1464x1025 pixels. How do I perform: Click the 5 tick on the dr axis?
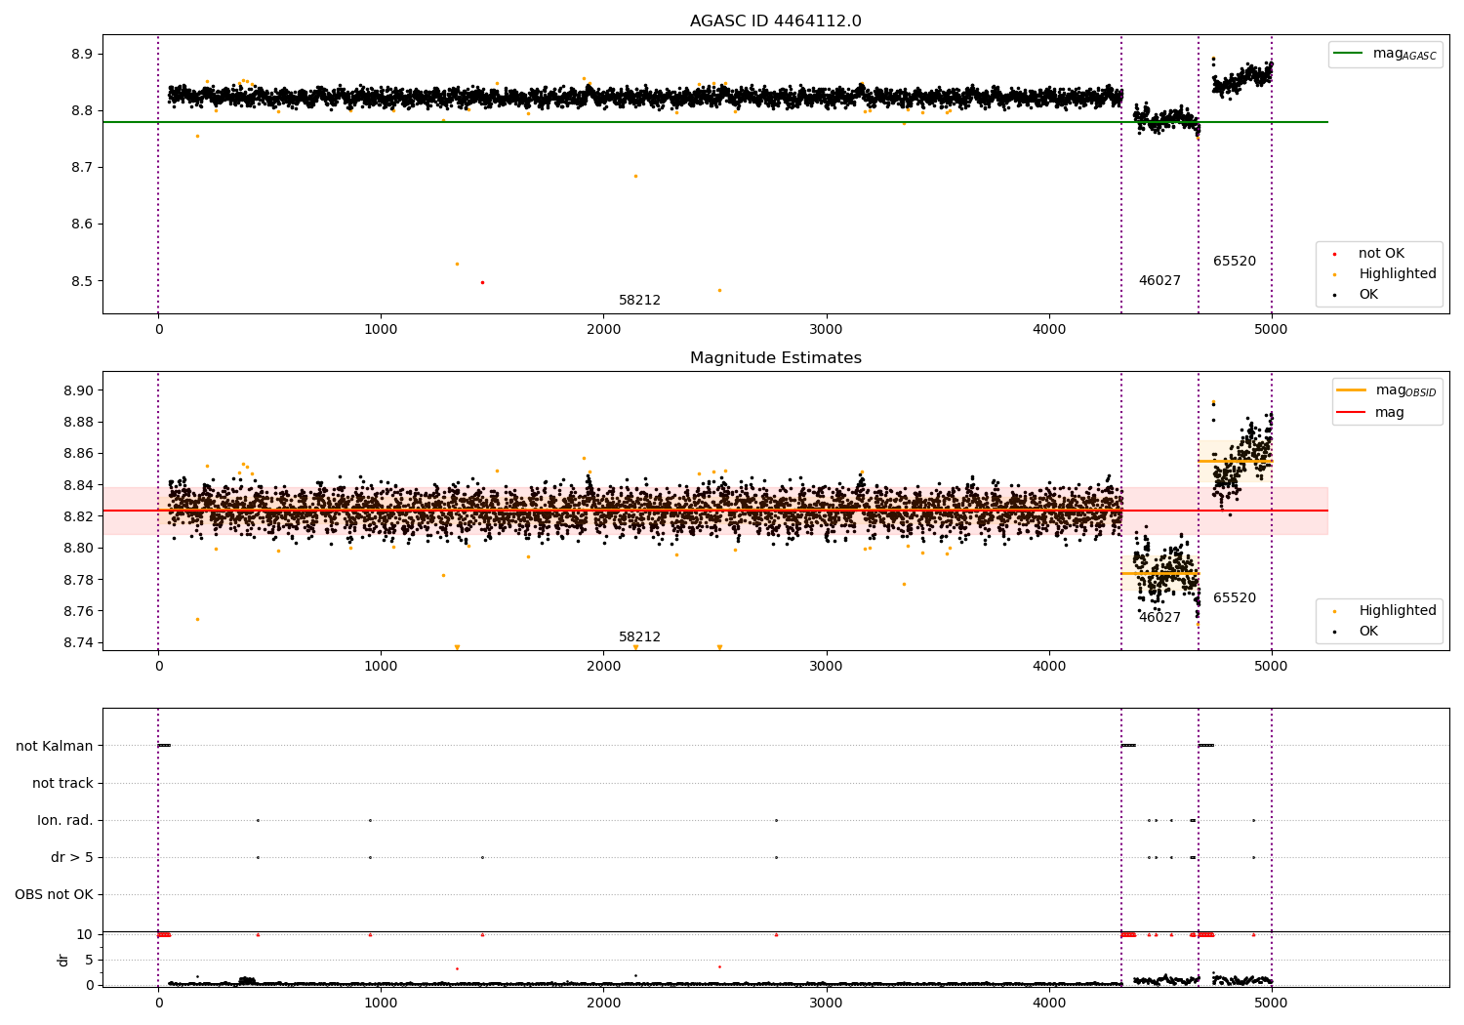89,961
